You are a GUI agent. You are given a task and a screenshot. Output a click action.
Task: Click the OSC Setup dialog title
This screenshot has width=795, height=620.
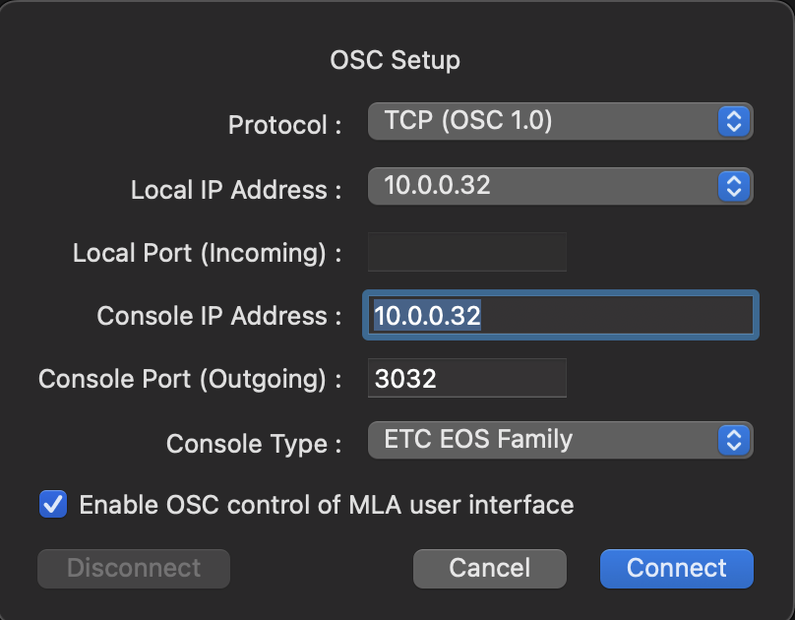395,61
